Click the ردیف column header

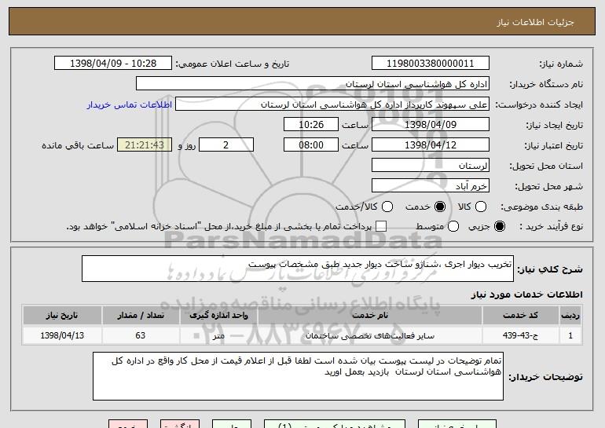(570, 316)
